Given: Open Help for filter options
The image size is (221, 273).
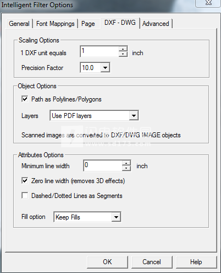Looking at the screenshot, I should [x=196, y=262].
